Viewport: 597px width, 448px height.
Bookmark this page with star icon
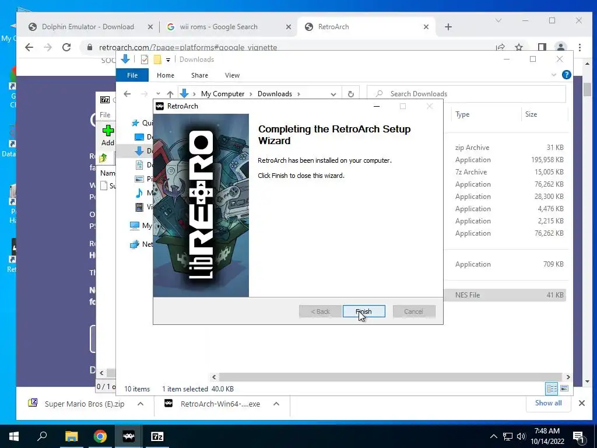(x=518, y=47)
